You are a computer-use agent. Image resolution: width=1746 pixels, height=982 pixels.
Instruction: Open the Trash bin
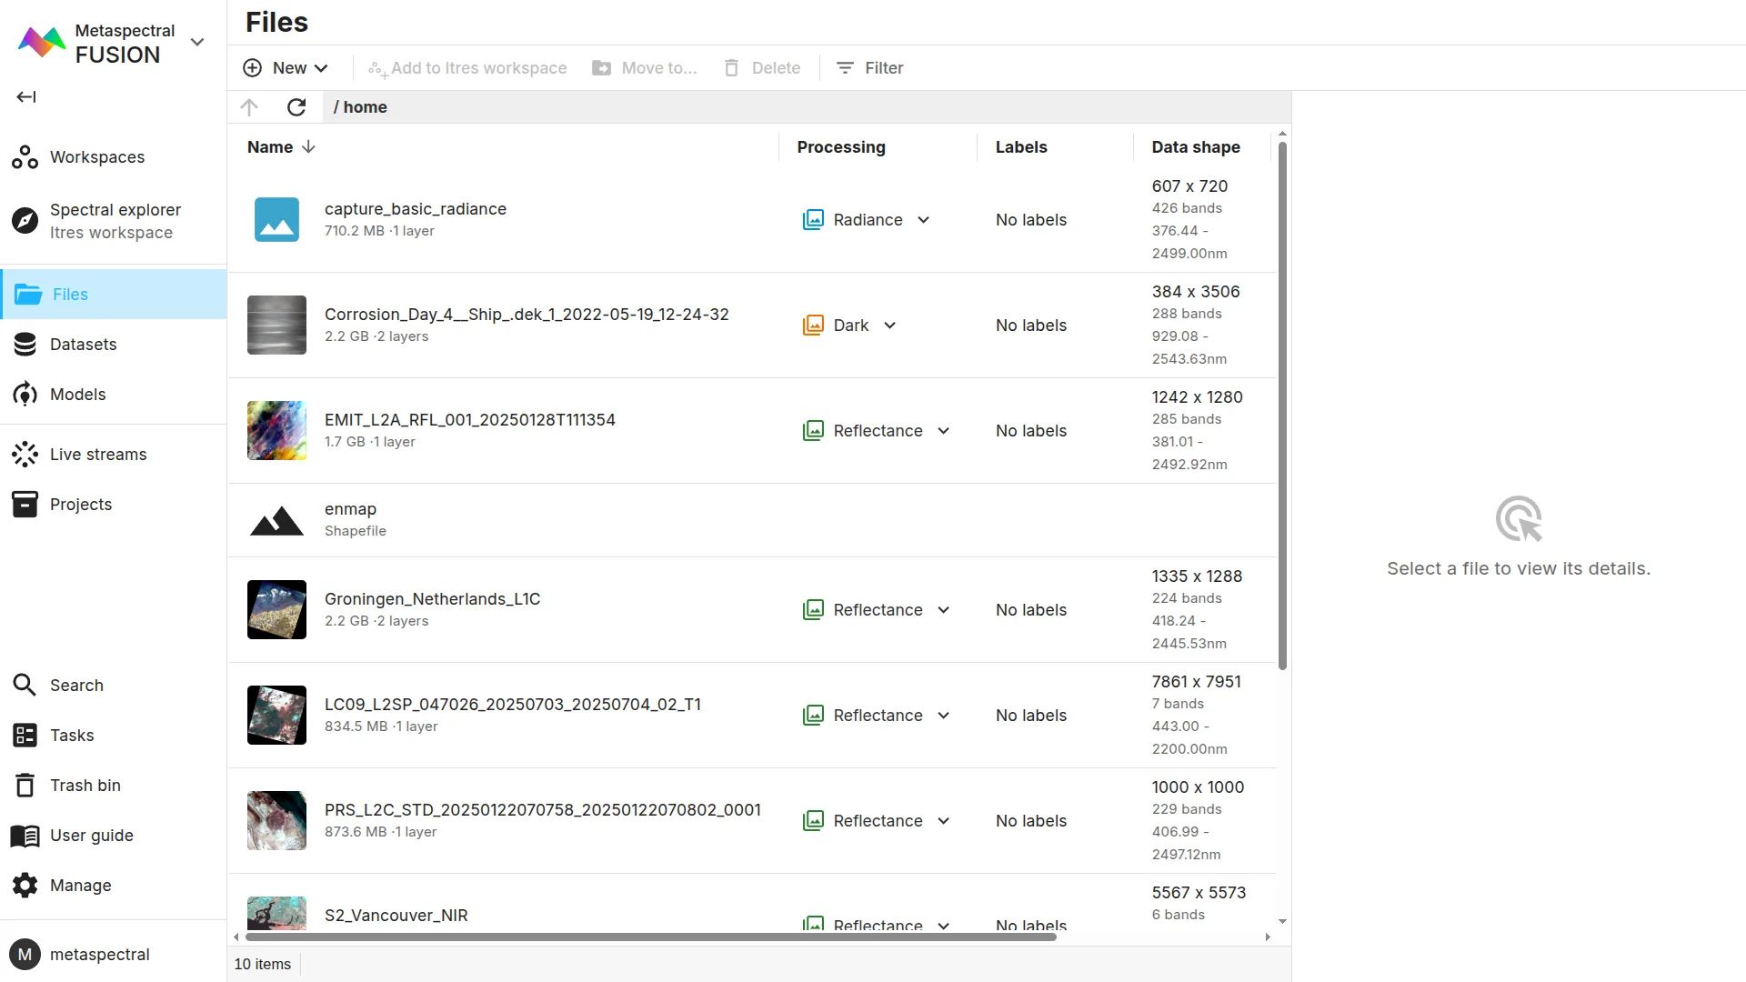pyautogui.click(x=85, y=786)
